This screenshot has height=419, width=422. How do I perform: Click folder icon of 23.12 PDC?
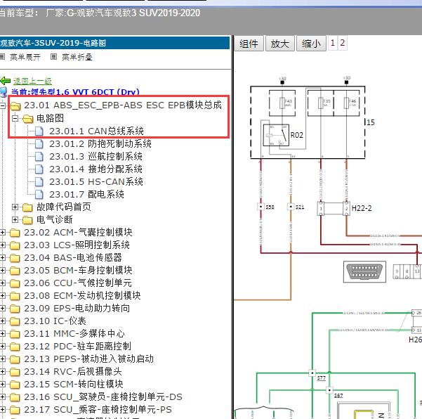[15, 347]
